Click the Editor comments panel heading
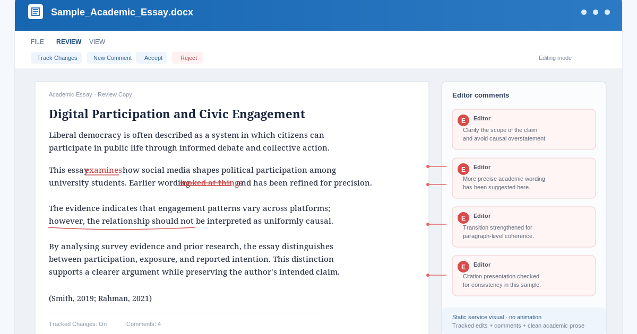Screen dimensions: 637x334 (480, 95)
